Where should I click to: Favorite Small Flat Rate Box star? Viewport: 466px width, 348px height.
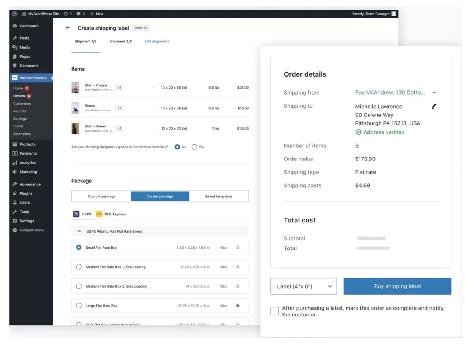coord(238,248)
